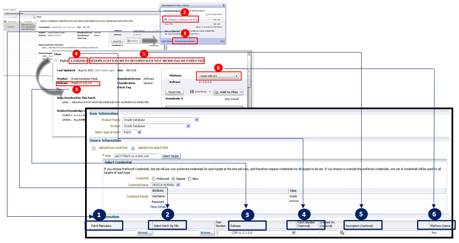Click the small Download button in background window

[x=134, y=41]
